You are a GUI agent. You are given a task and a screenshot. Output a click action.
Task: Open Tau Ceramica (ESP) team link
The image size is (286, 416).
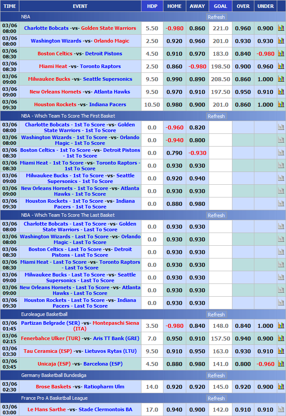[x=48, y=351]
